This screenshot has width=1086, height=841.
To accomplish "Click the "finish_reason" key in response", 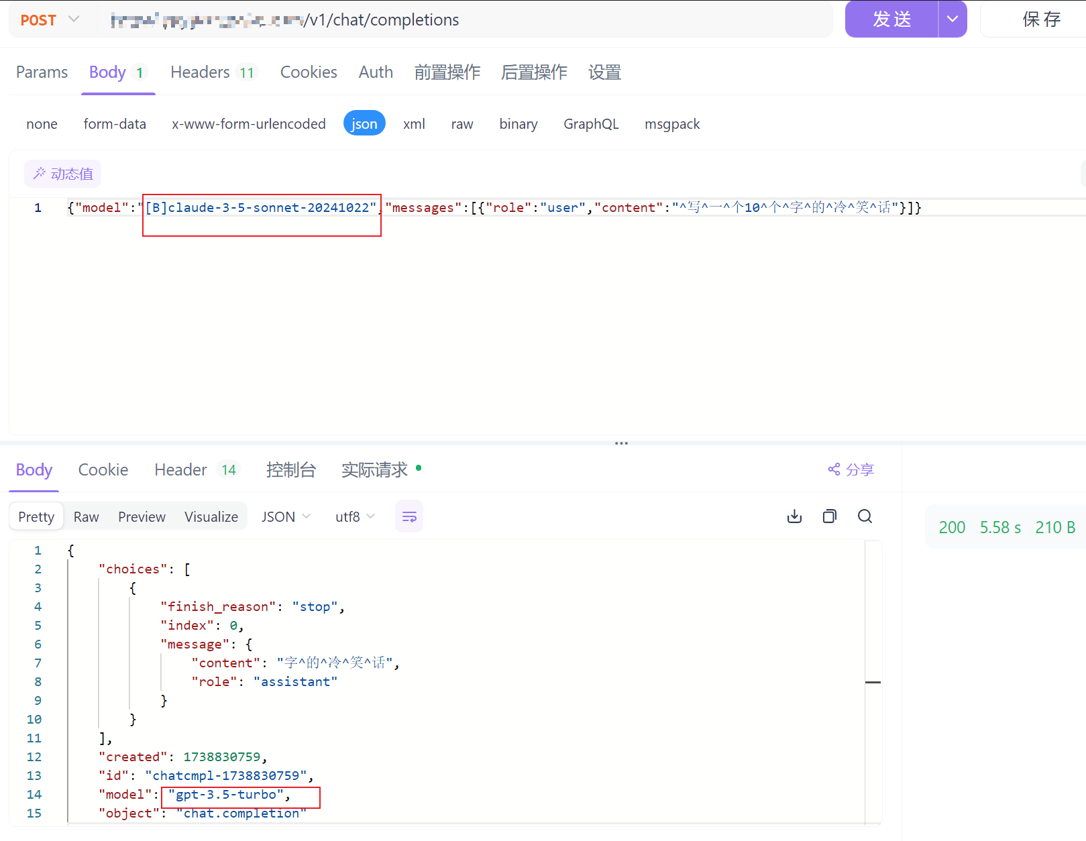I will point(218,607).
